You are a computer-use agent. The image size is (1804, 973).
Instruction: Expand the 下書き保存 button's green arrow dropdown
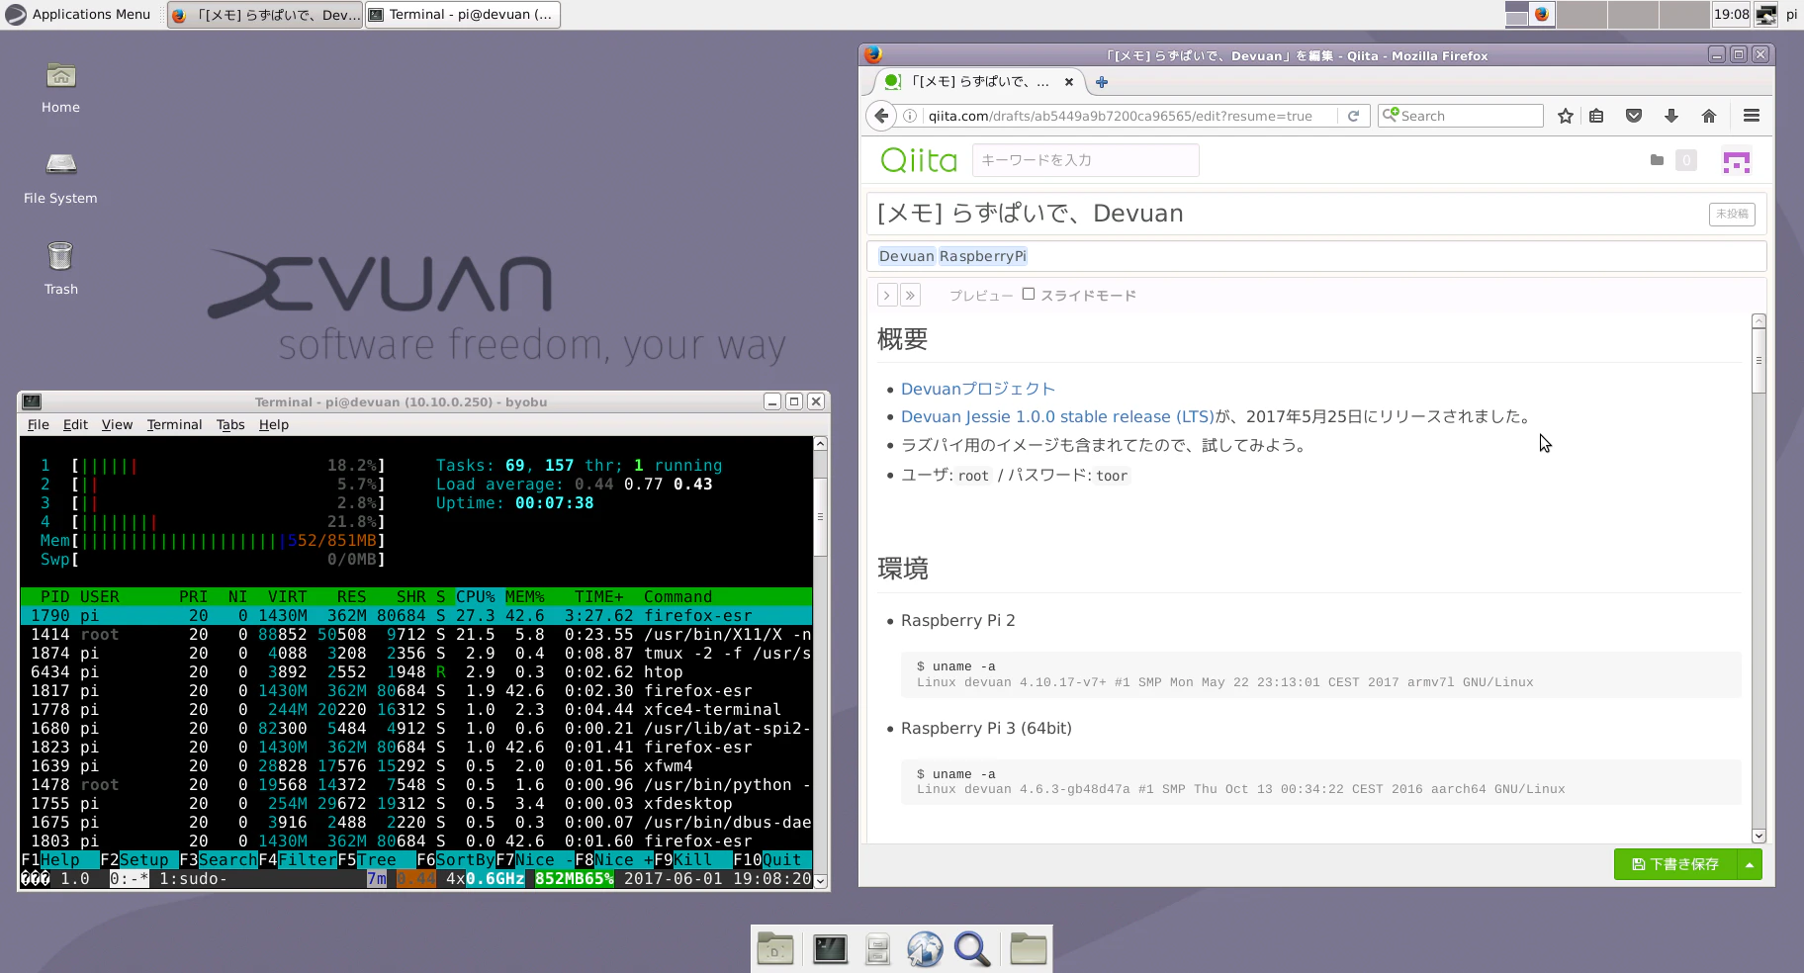(1749, 864)
